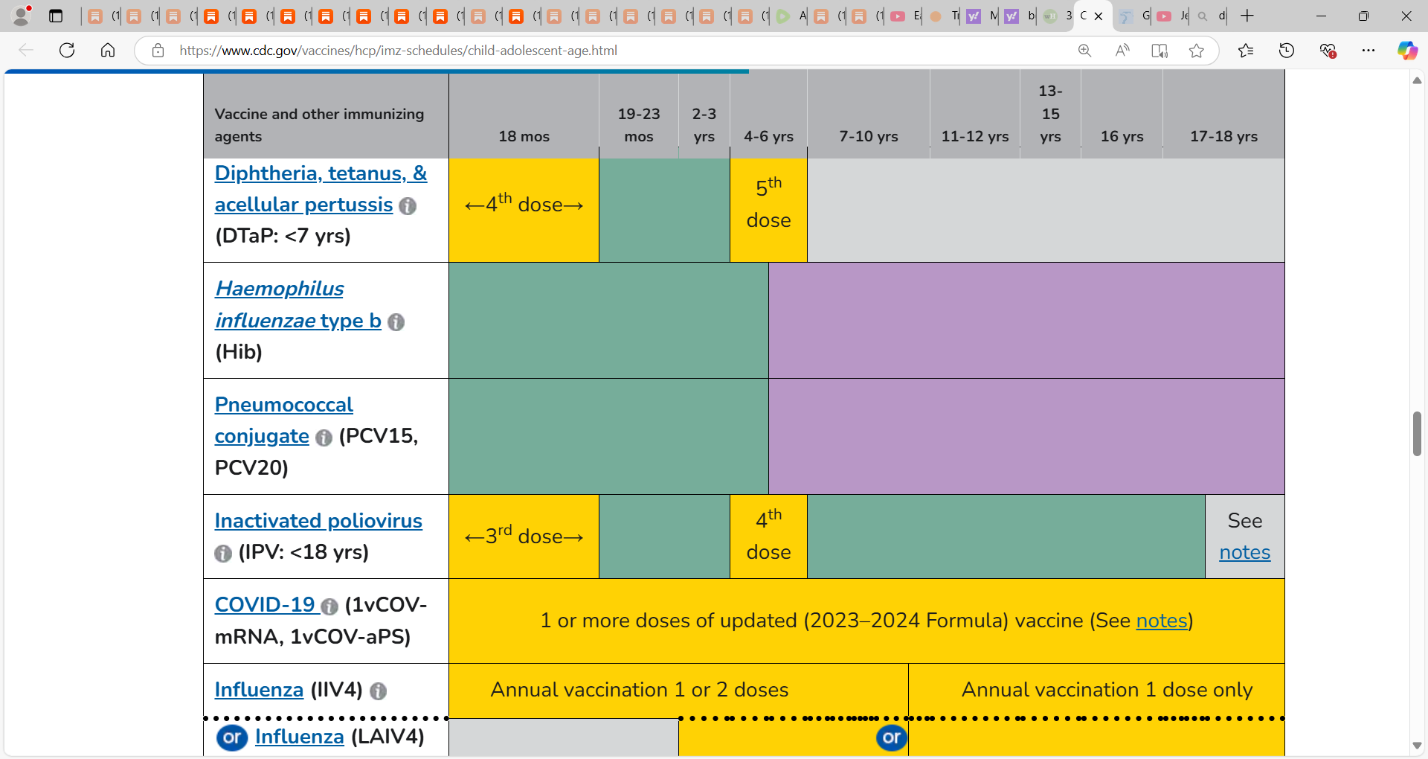Add this page to favorites star

(1197, 51)
